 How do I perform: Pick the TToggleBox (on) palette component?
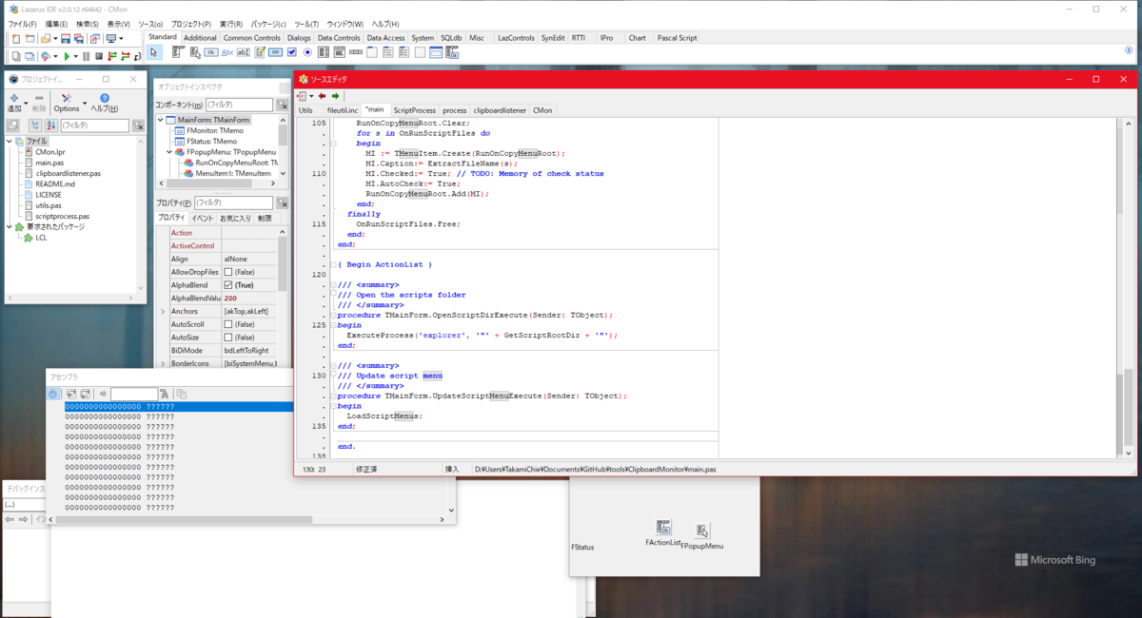275,52
